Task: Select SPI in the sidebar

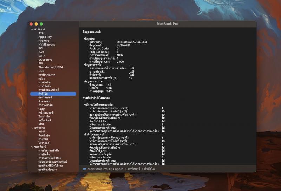Action: point(40,63)
